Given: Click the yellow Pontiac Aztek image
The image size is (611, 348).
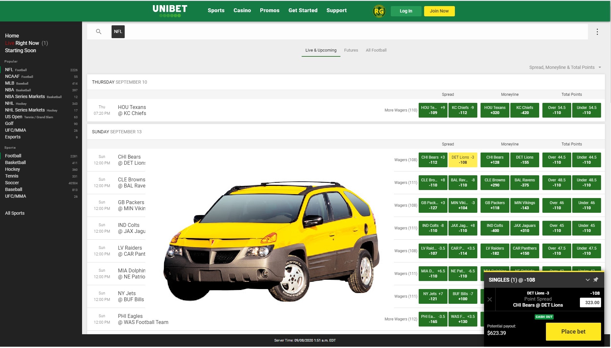Looking at the screenshot, I should coord(271,242).
